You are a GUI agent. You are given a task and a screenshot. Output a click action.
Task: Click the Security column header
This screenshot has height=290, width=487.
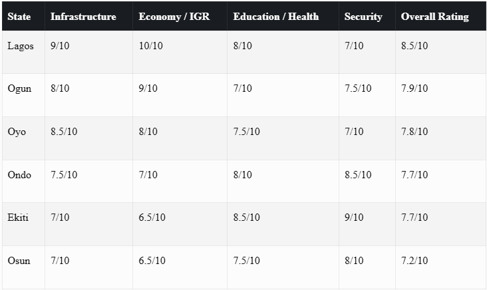tap(363, 17)
